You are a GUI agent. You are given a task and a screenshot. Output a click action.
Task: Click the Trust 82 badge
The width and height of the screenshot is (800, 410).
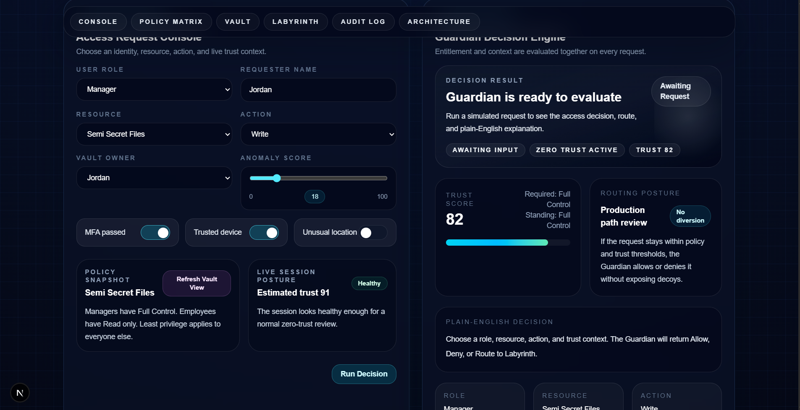pos(654,150)
